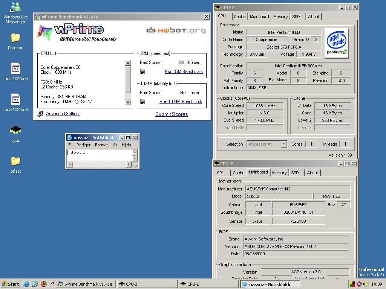This screenshot has height=289, width=386.
Task: Select the cpuz-1020.cvf desktop file
Action: click(x=15, y=72)
